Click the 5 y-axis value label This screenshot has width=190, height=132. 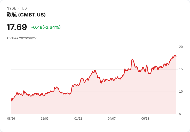(x=180, y=114)
